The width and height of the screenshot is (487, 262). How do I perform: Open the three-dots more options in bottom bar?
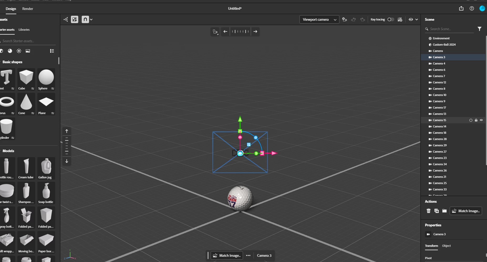tap(248, 255)
